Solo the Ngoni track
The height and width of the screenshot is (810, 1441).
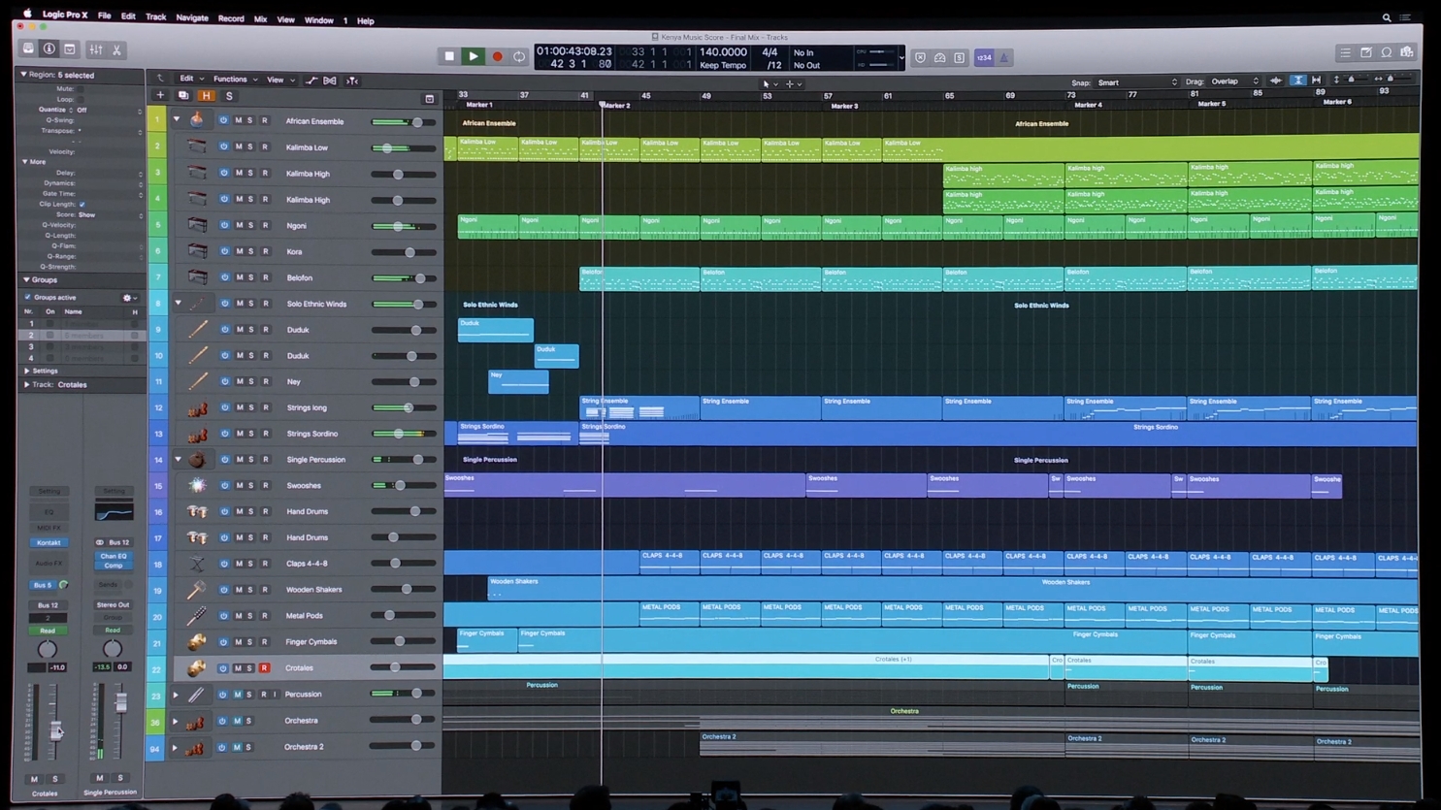[x=250, y=225]
